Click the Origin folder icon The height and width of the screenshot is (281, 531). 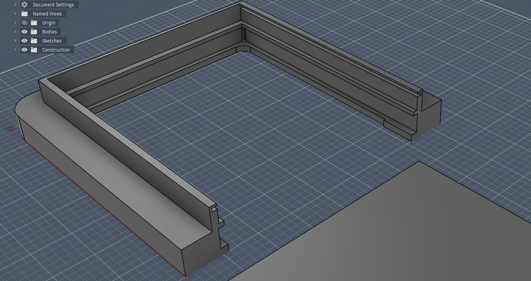[x=34, y=23]
